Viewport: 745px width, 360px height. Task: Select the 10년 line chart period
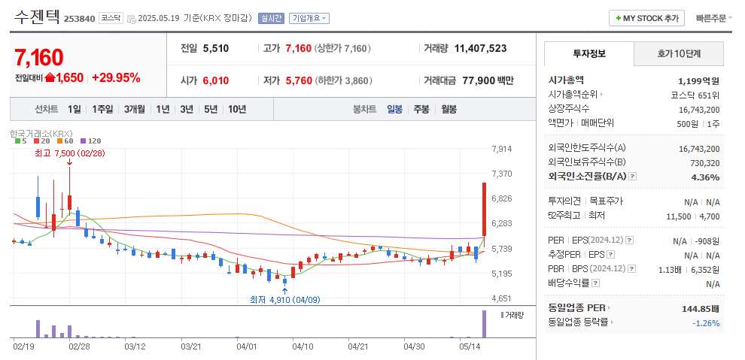[237, 109]
